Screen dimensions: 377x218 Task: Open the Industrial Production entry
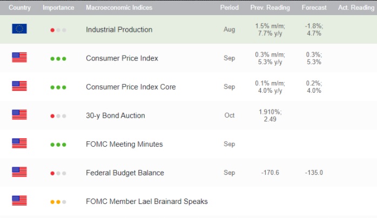(119, 30)
